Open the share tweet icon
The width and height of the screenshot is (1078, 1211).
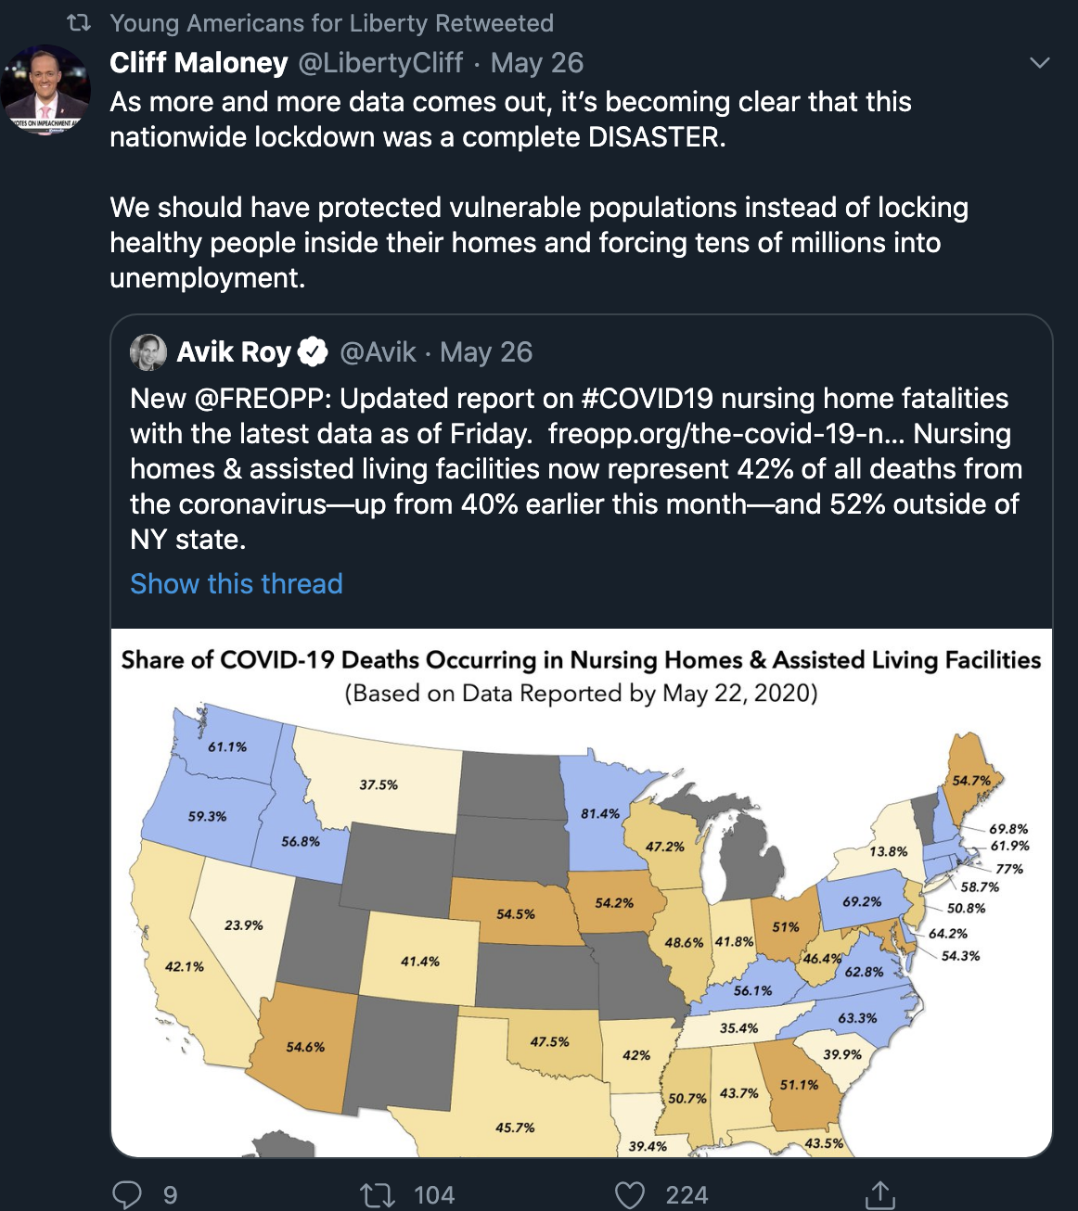point(879,1194)
